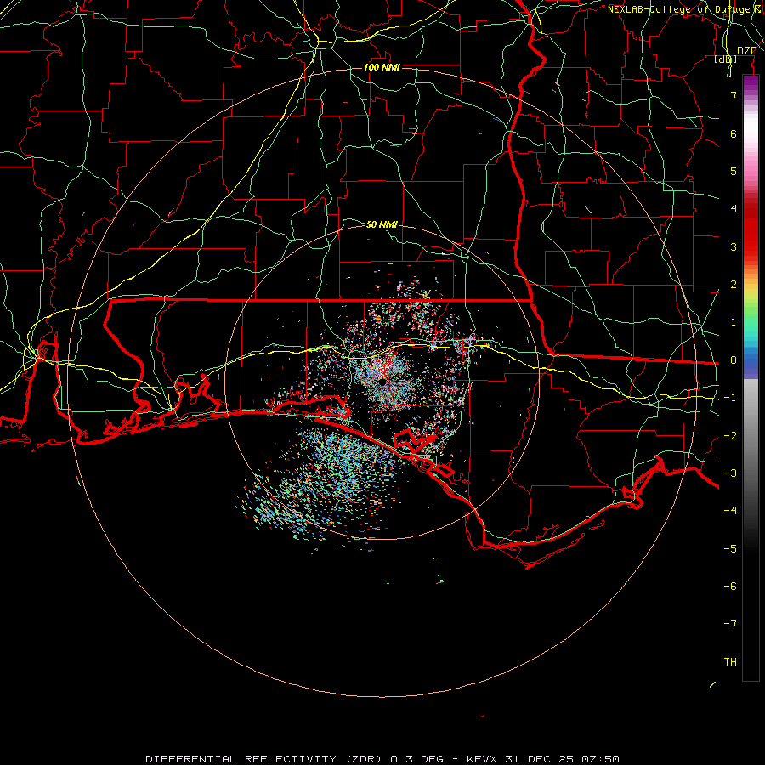Click the 31 DEC 25 date text

click(x=538, y=759)
